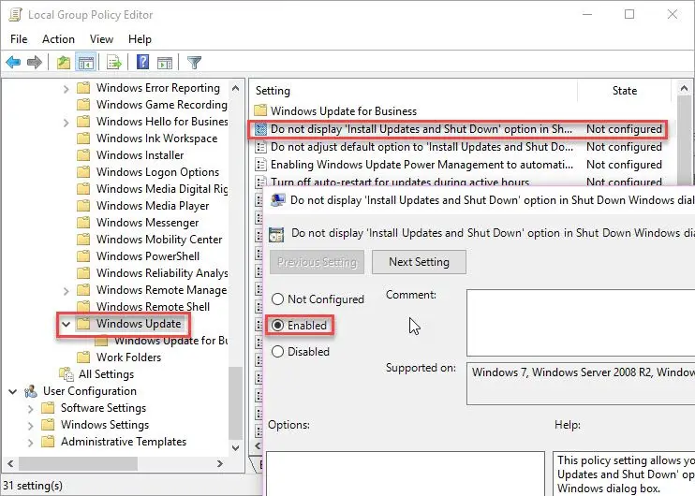Click the Windows Error Reporting folder icon
Viewport: 695px width, 496px height.
[x=83, y=88]
